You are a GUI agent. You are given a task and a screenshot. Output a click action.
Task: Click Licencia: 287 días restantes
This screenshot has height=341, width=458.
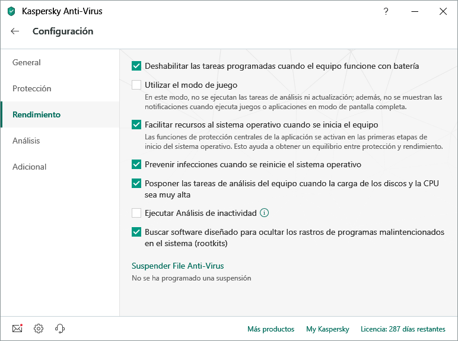coord(403,329)
